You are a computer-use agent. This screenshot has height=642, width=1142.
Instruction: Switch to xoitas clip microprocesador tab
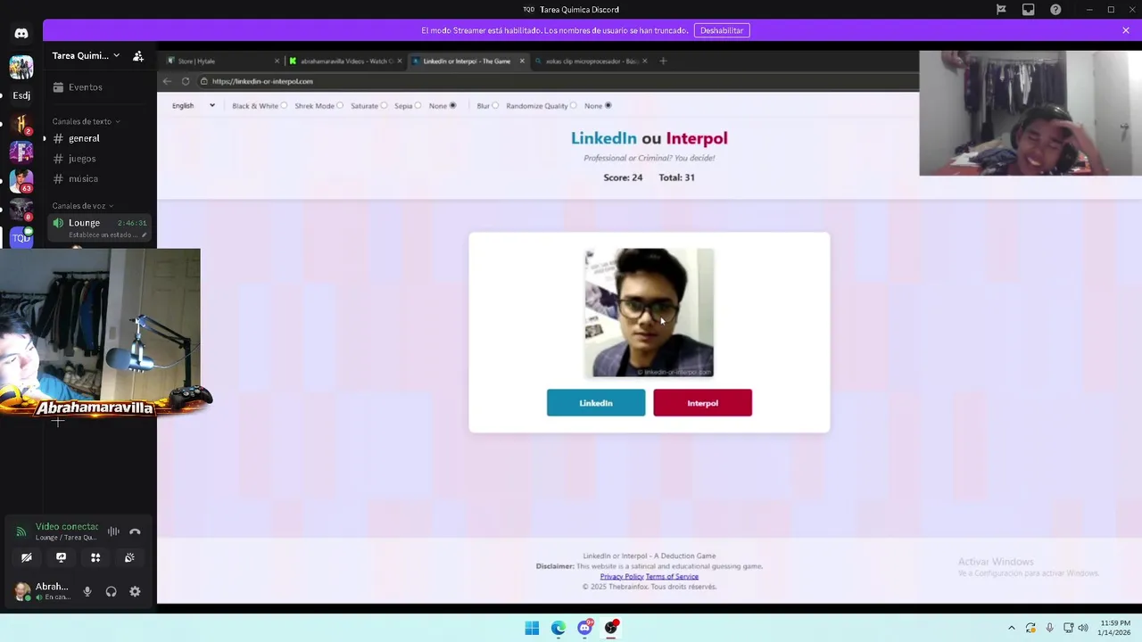(592, 61)
